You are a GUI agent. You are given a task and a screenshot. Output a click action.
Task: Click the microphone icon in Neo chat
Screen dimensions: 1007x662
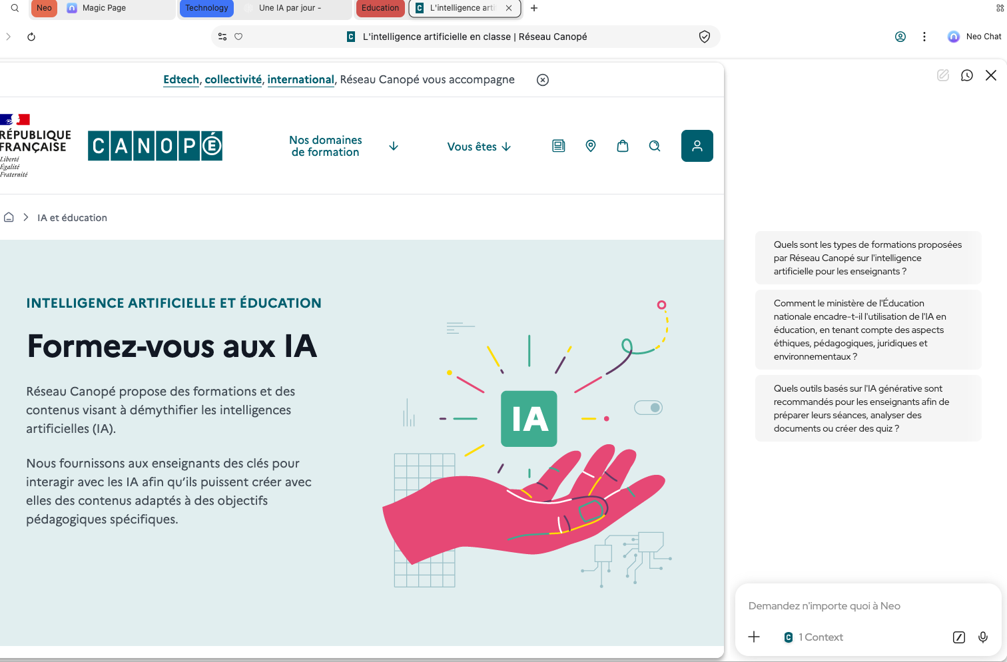tap(982, 637)
